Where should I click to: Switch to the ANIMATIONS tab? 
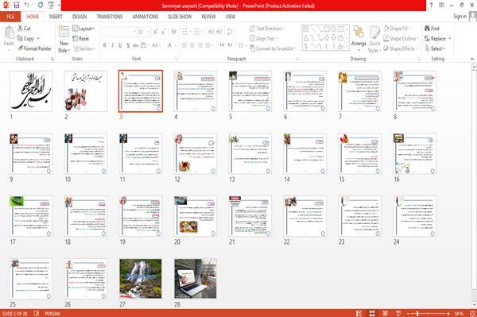(x=145, y=17)
